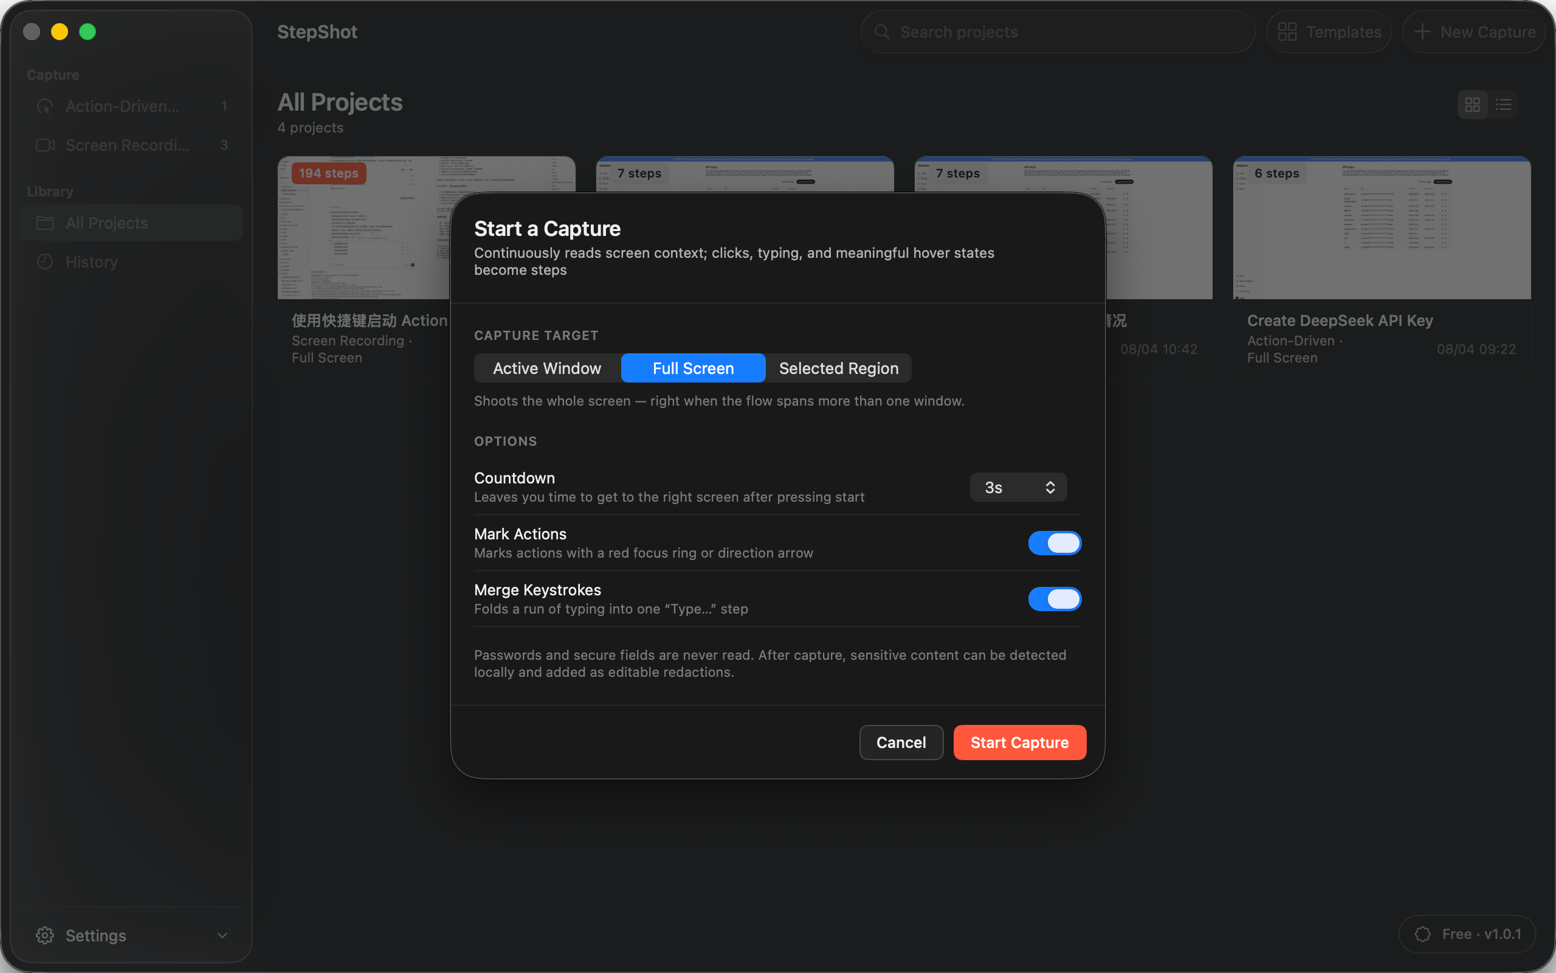The width and height of the screenshot is (1556, 973).
Task: Click the Start Capture button
Action: tap(1020, 743)
